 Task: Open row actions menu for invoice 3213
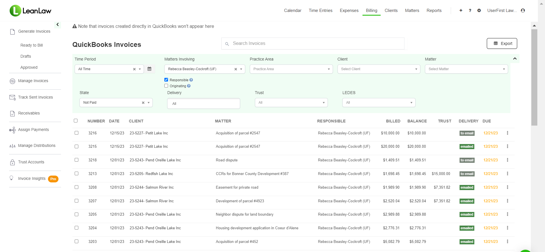508,174
